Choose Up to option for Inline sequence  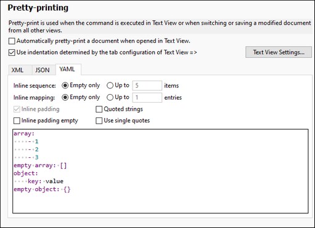(110, 85)
